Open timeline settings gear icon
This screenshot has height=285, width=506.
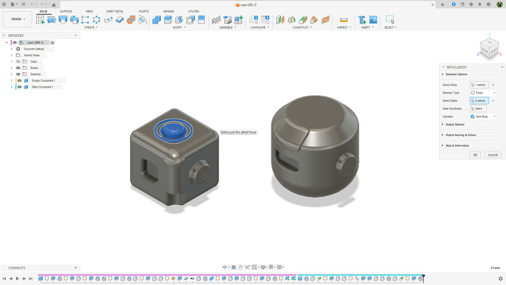pos(501,279)
